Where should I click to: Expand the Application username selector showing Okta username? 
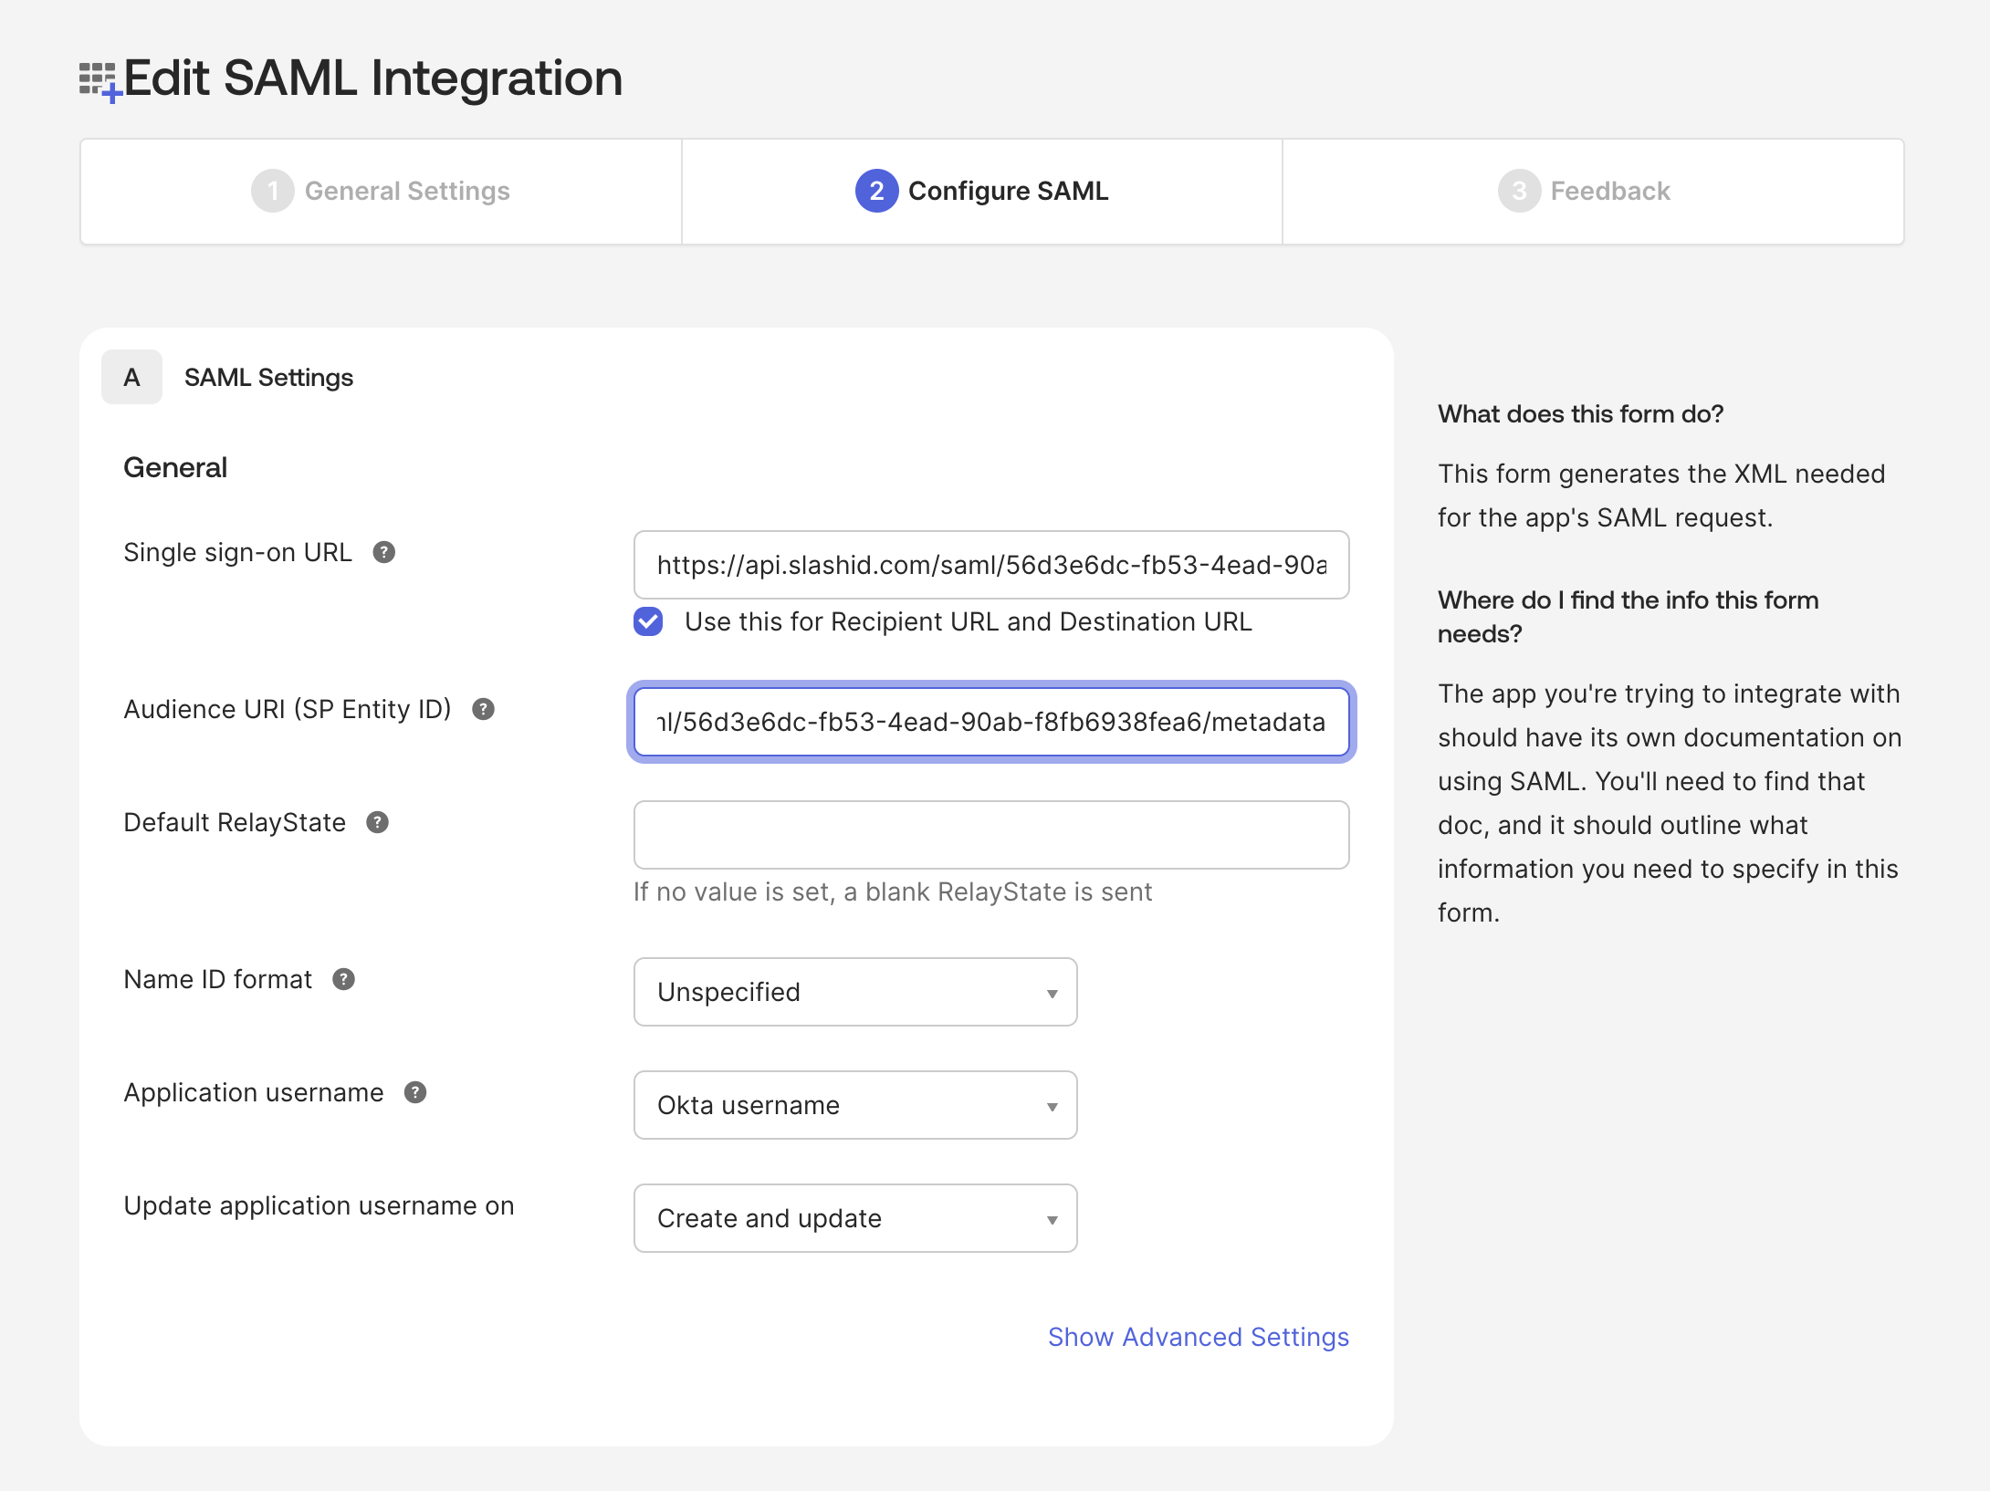click(x=854, y=1105)
